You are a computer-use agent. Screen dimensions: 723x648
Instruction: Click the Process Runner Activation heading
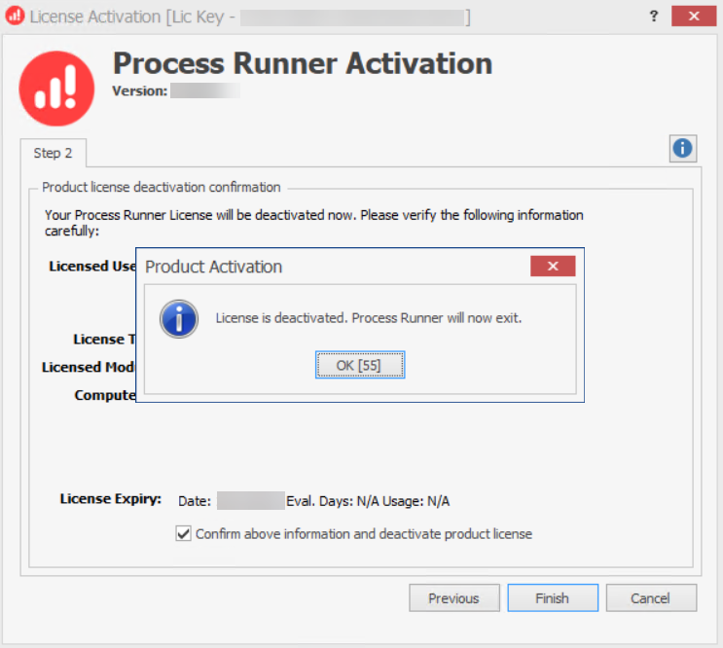click(303, 63)
